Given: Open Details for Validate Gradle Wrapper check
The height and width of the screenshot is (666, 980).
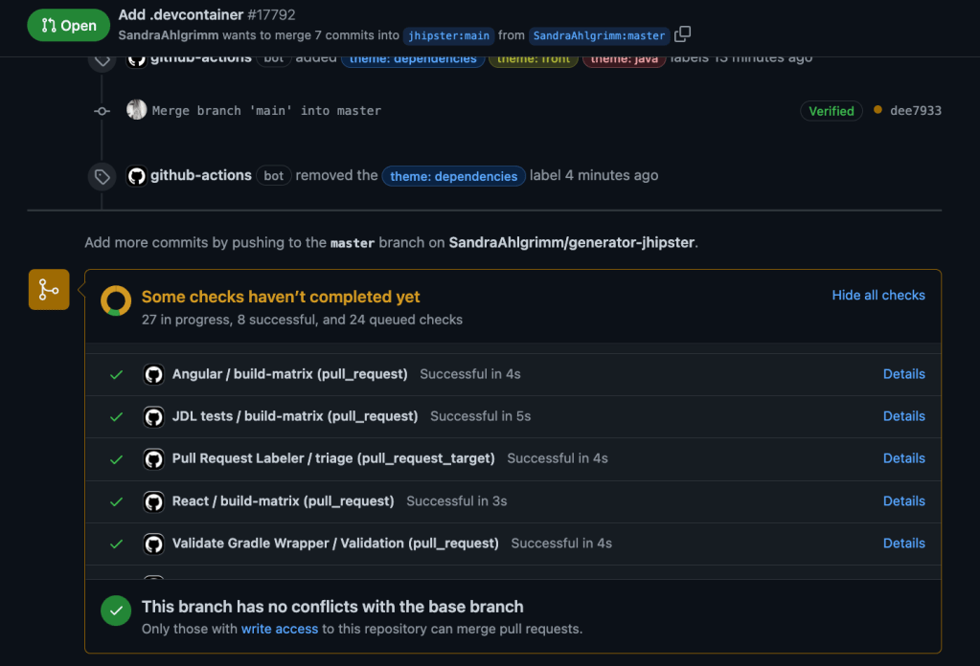Looking at the screenshot, I should coord(903,544).
